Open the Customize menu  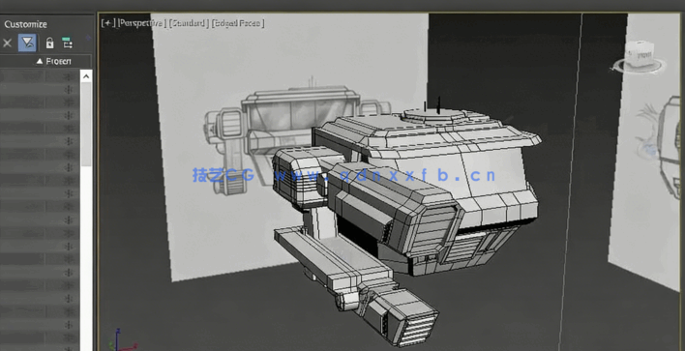pyautogui.click(x=26, y=24)
